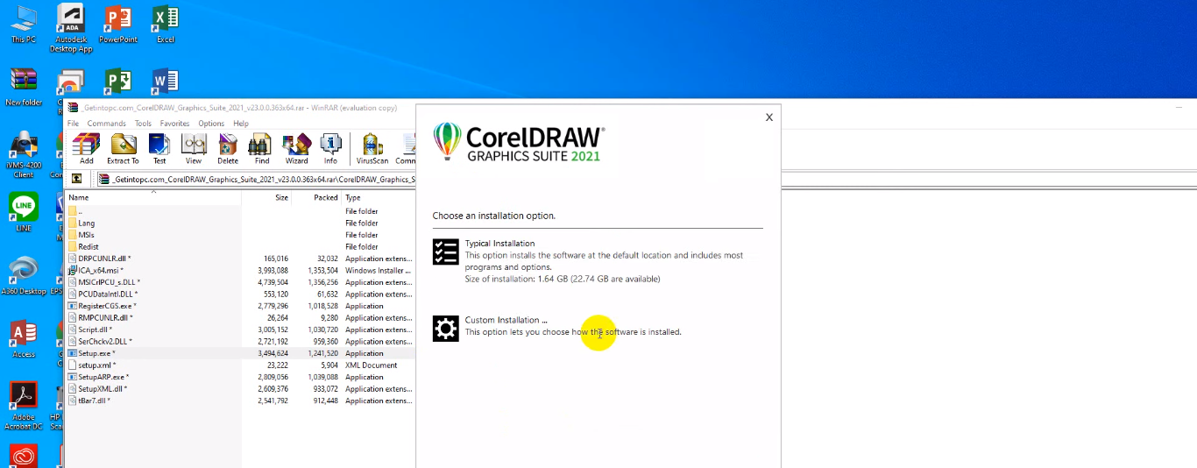
Task: Open the Help menu in WinRAR
Action: 241,124
